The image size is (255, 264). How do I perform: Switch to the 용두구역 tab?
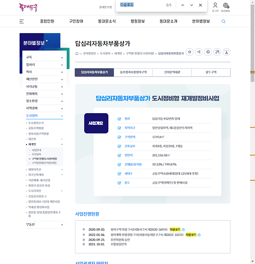(211, 72)
